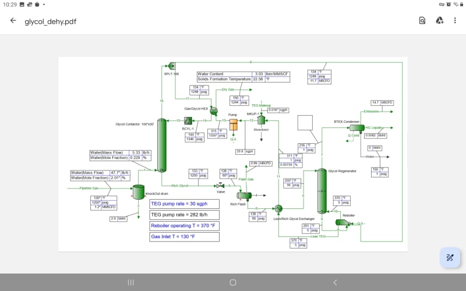Click the 'Rich Glycol' stream label

click(180, 186)
